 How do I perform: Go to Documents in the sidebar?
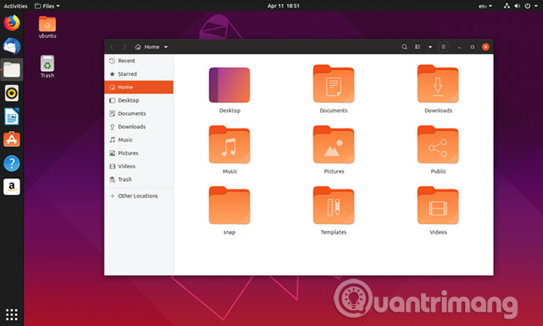click(139, 113)
